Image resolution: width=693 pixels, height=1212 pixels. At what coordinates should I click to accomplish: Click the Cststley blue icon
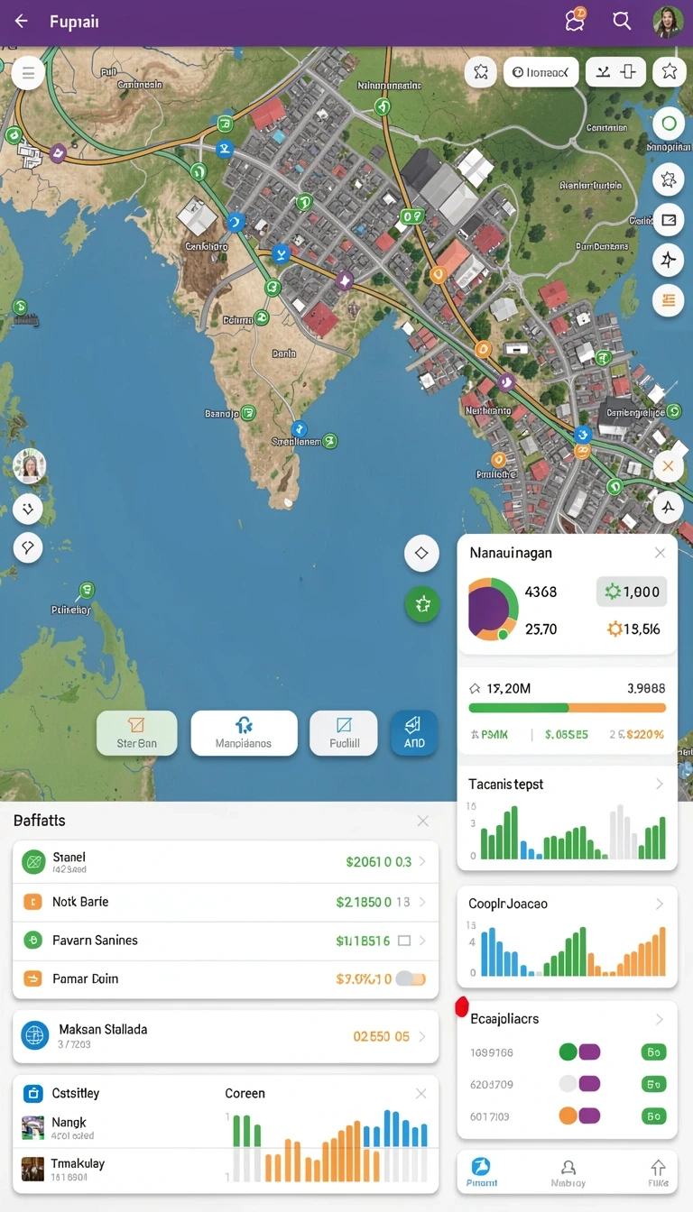[x=33, y=1093]
